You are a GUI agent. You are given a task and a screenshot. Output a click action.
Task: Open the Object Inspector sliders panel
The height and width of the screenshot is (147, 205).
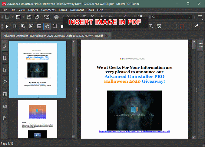200,45
